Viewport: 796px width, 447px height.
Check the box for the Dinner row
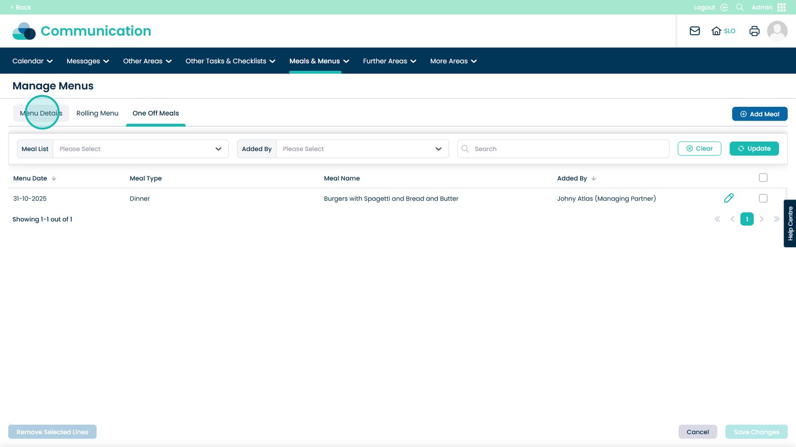click(763, 198)
